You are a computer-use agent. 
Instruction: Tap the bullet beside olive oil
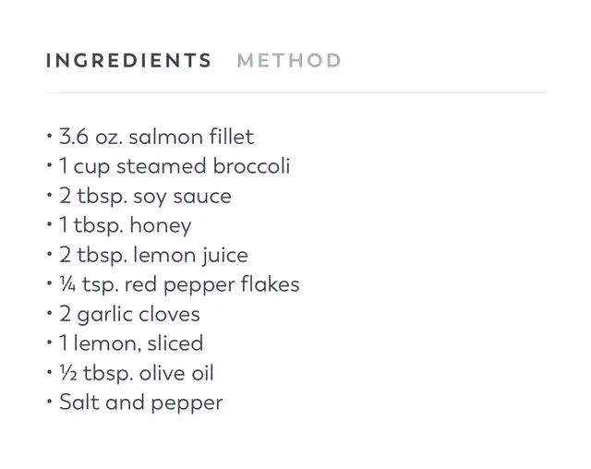49,373
